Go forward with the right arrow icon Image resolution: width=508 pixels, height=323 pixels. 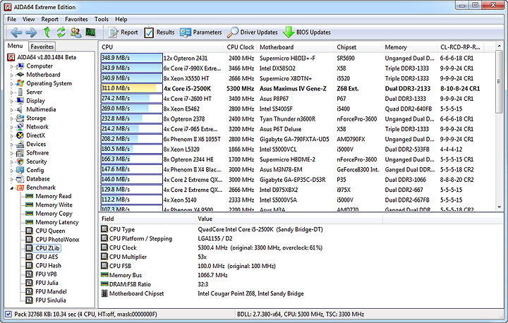pos(31,32)
